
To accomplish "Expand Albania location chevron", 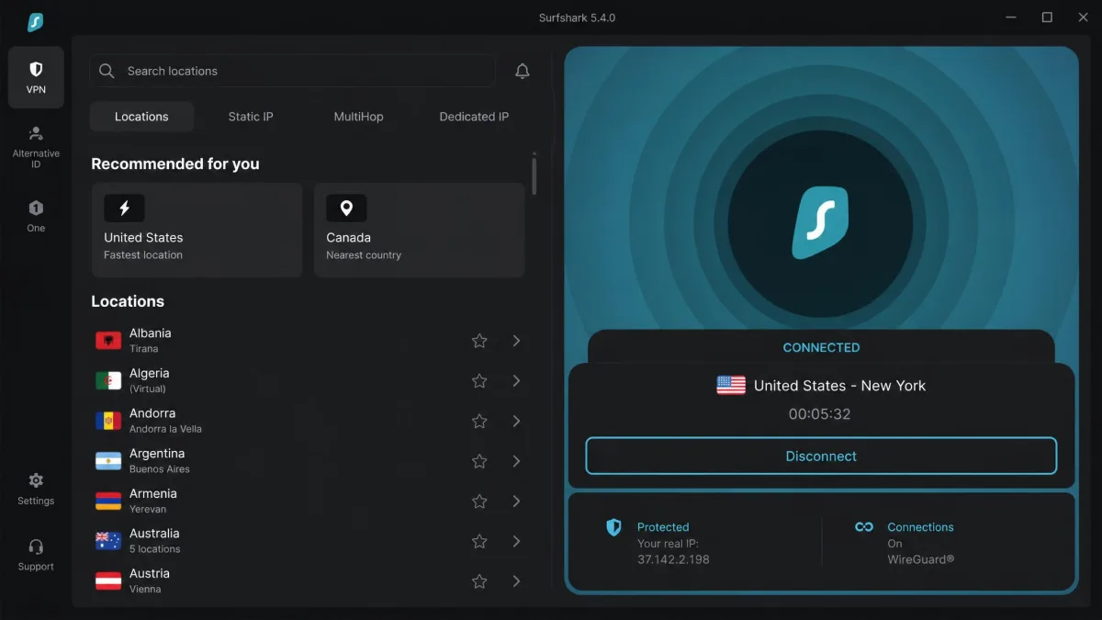I will click(516, 341).
